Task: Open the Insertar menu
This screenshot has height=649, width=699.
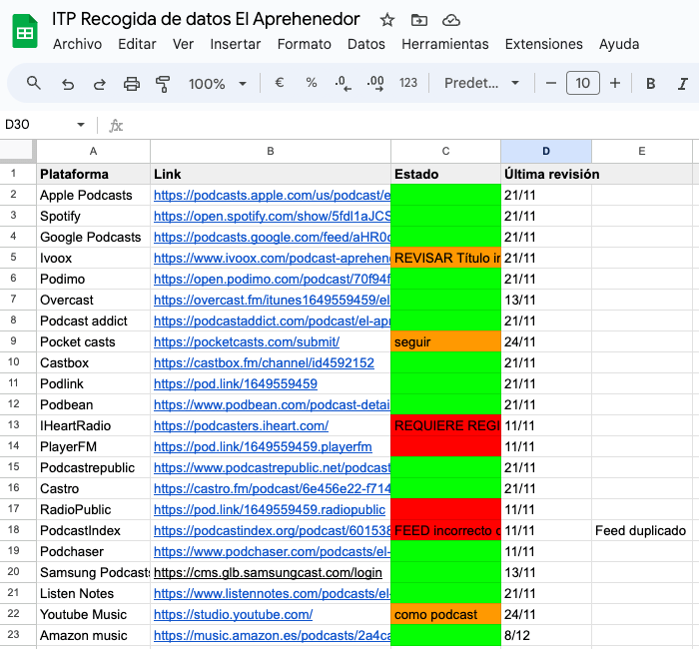Action: point(235,44)
